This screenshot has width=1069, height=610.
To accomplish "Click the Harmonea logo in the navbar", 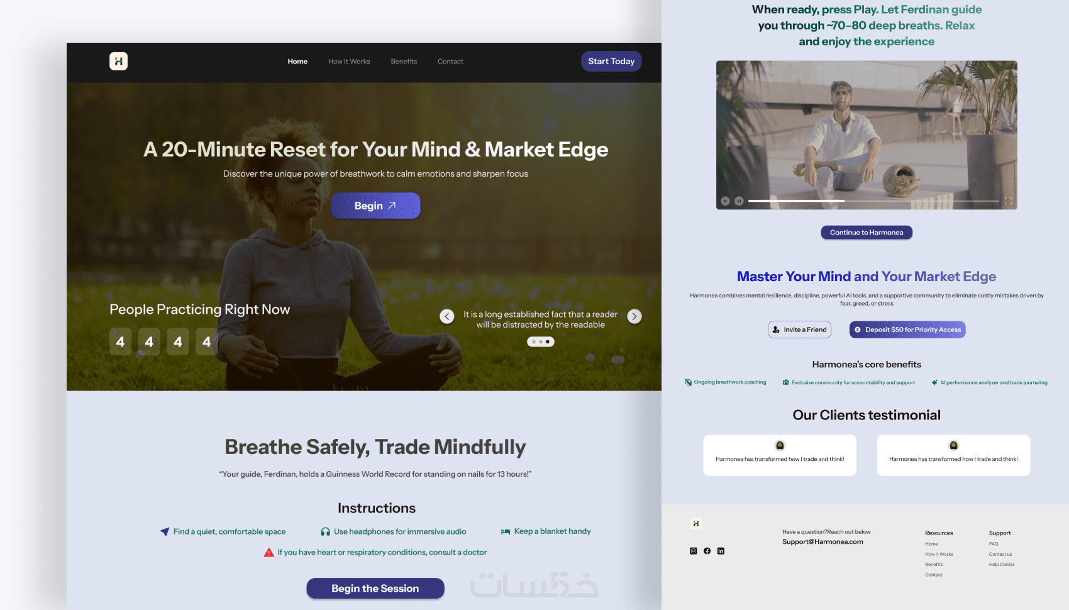I will [x=118, y=61].
